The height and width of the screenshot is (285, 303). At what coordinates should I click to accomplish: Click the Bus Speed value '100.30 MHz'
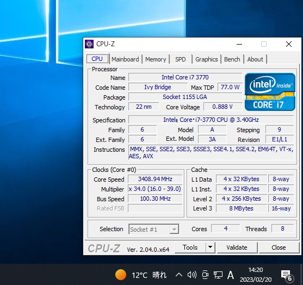pyautogui.click(x=155, y=199)
